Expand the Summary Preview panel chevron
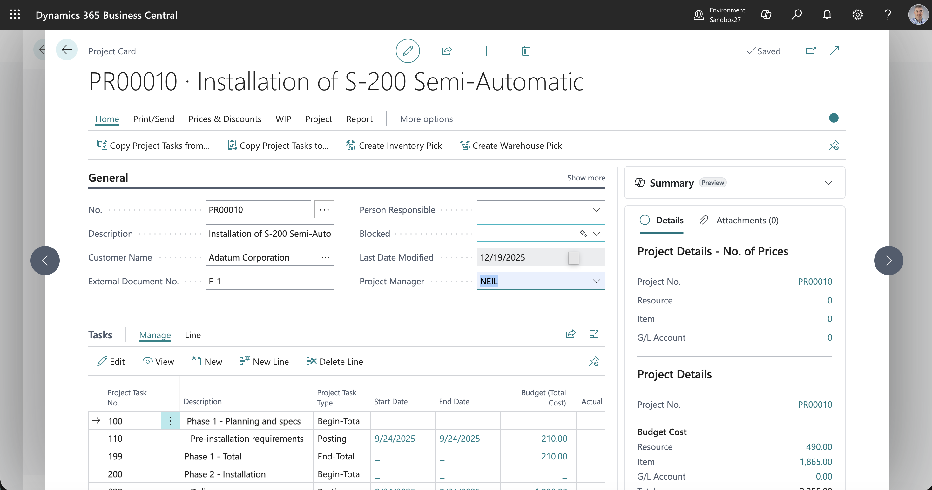Screen dimensions: 932x490 (828, 183)
